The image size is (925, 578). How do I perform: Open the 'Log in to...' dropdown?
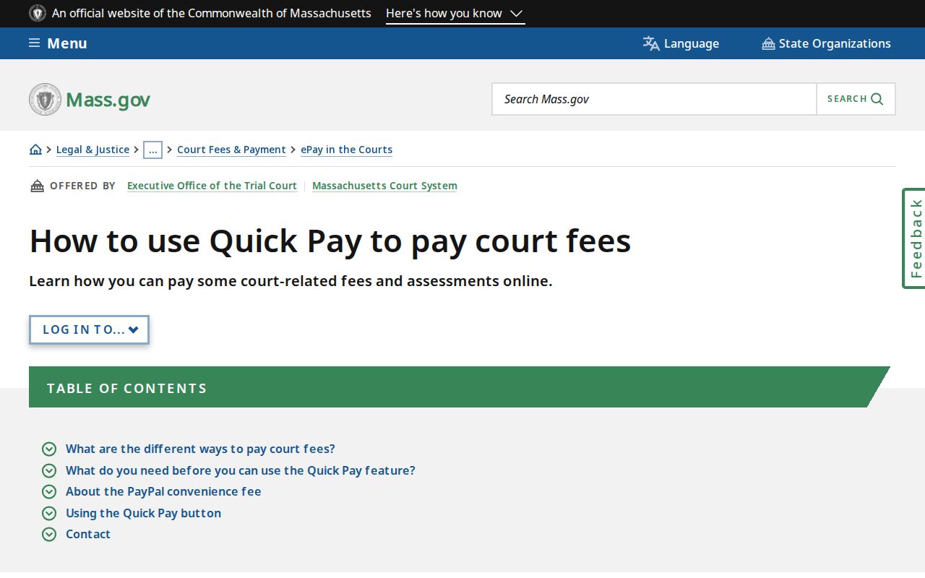click(89, 329)
